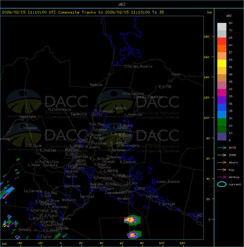Click the LUJAN label
The image size is (244, 247).
click(x=72, y=166)
